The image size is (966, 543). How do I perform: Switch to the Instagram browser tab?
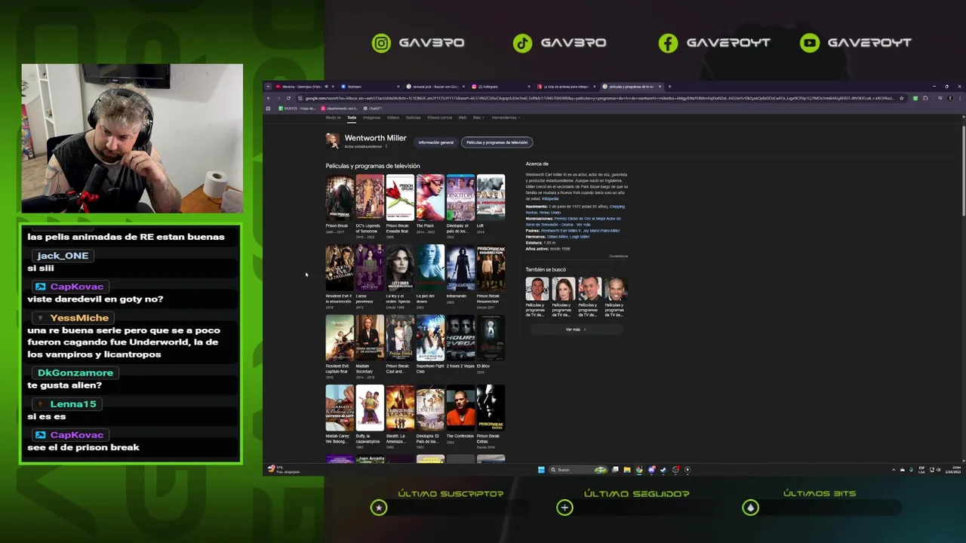[x=499, y=87]
